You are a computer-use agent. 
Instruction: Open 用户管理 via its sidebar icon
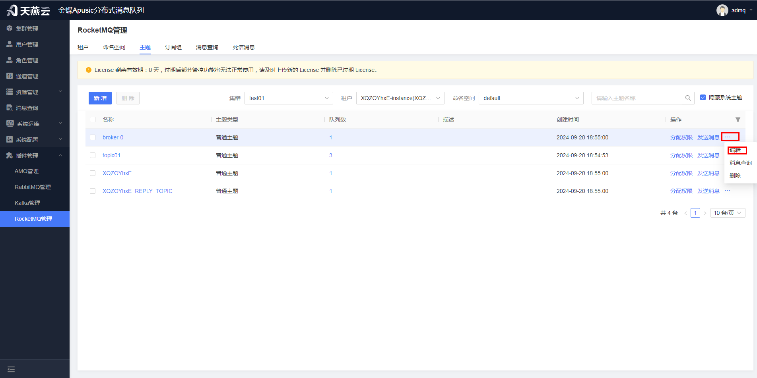[10, 44]
